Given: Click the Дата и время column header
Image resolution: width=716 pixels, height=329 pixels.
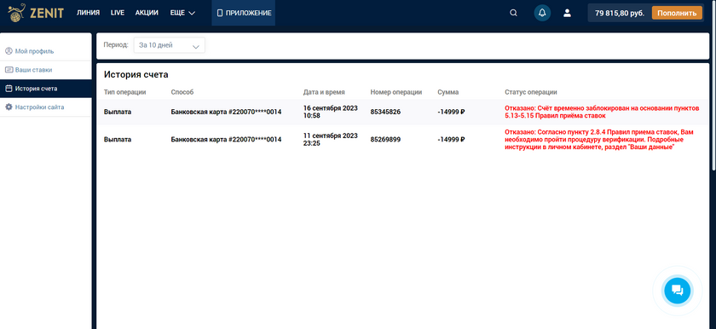Looking at the screenshot, I should coord(324,92).
